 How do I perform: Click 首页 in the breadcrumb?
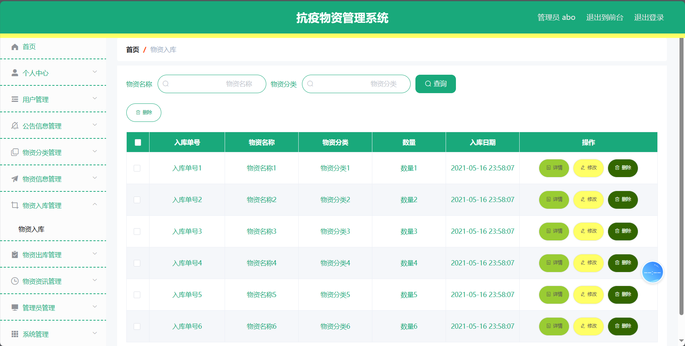click(133, 50)
